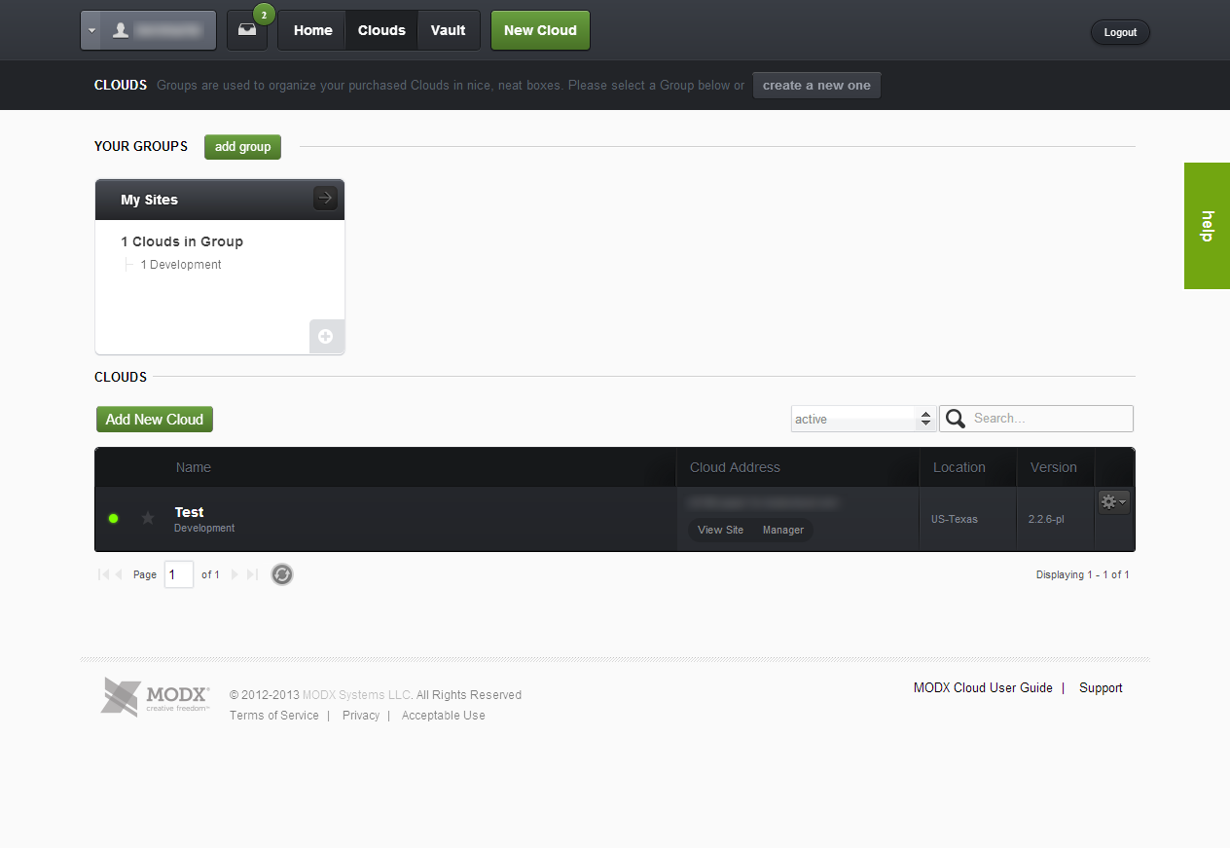Image resolution: width=1230 pixels, height=848 pixels.
Task: Expand the user account dropdown arrow
Action: 92,30
